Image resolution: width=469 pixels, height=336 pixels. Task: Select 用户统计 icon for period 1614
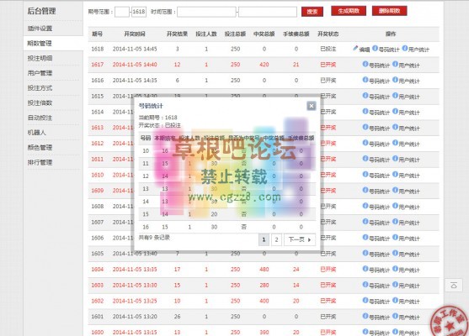click(x=395, y=112)
